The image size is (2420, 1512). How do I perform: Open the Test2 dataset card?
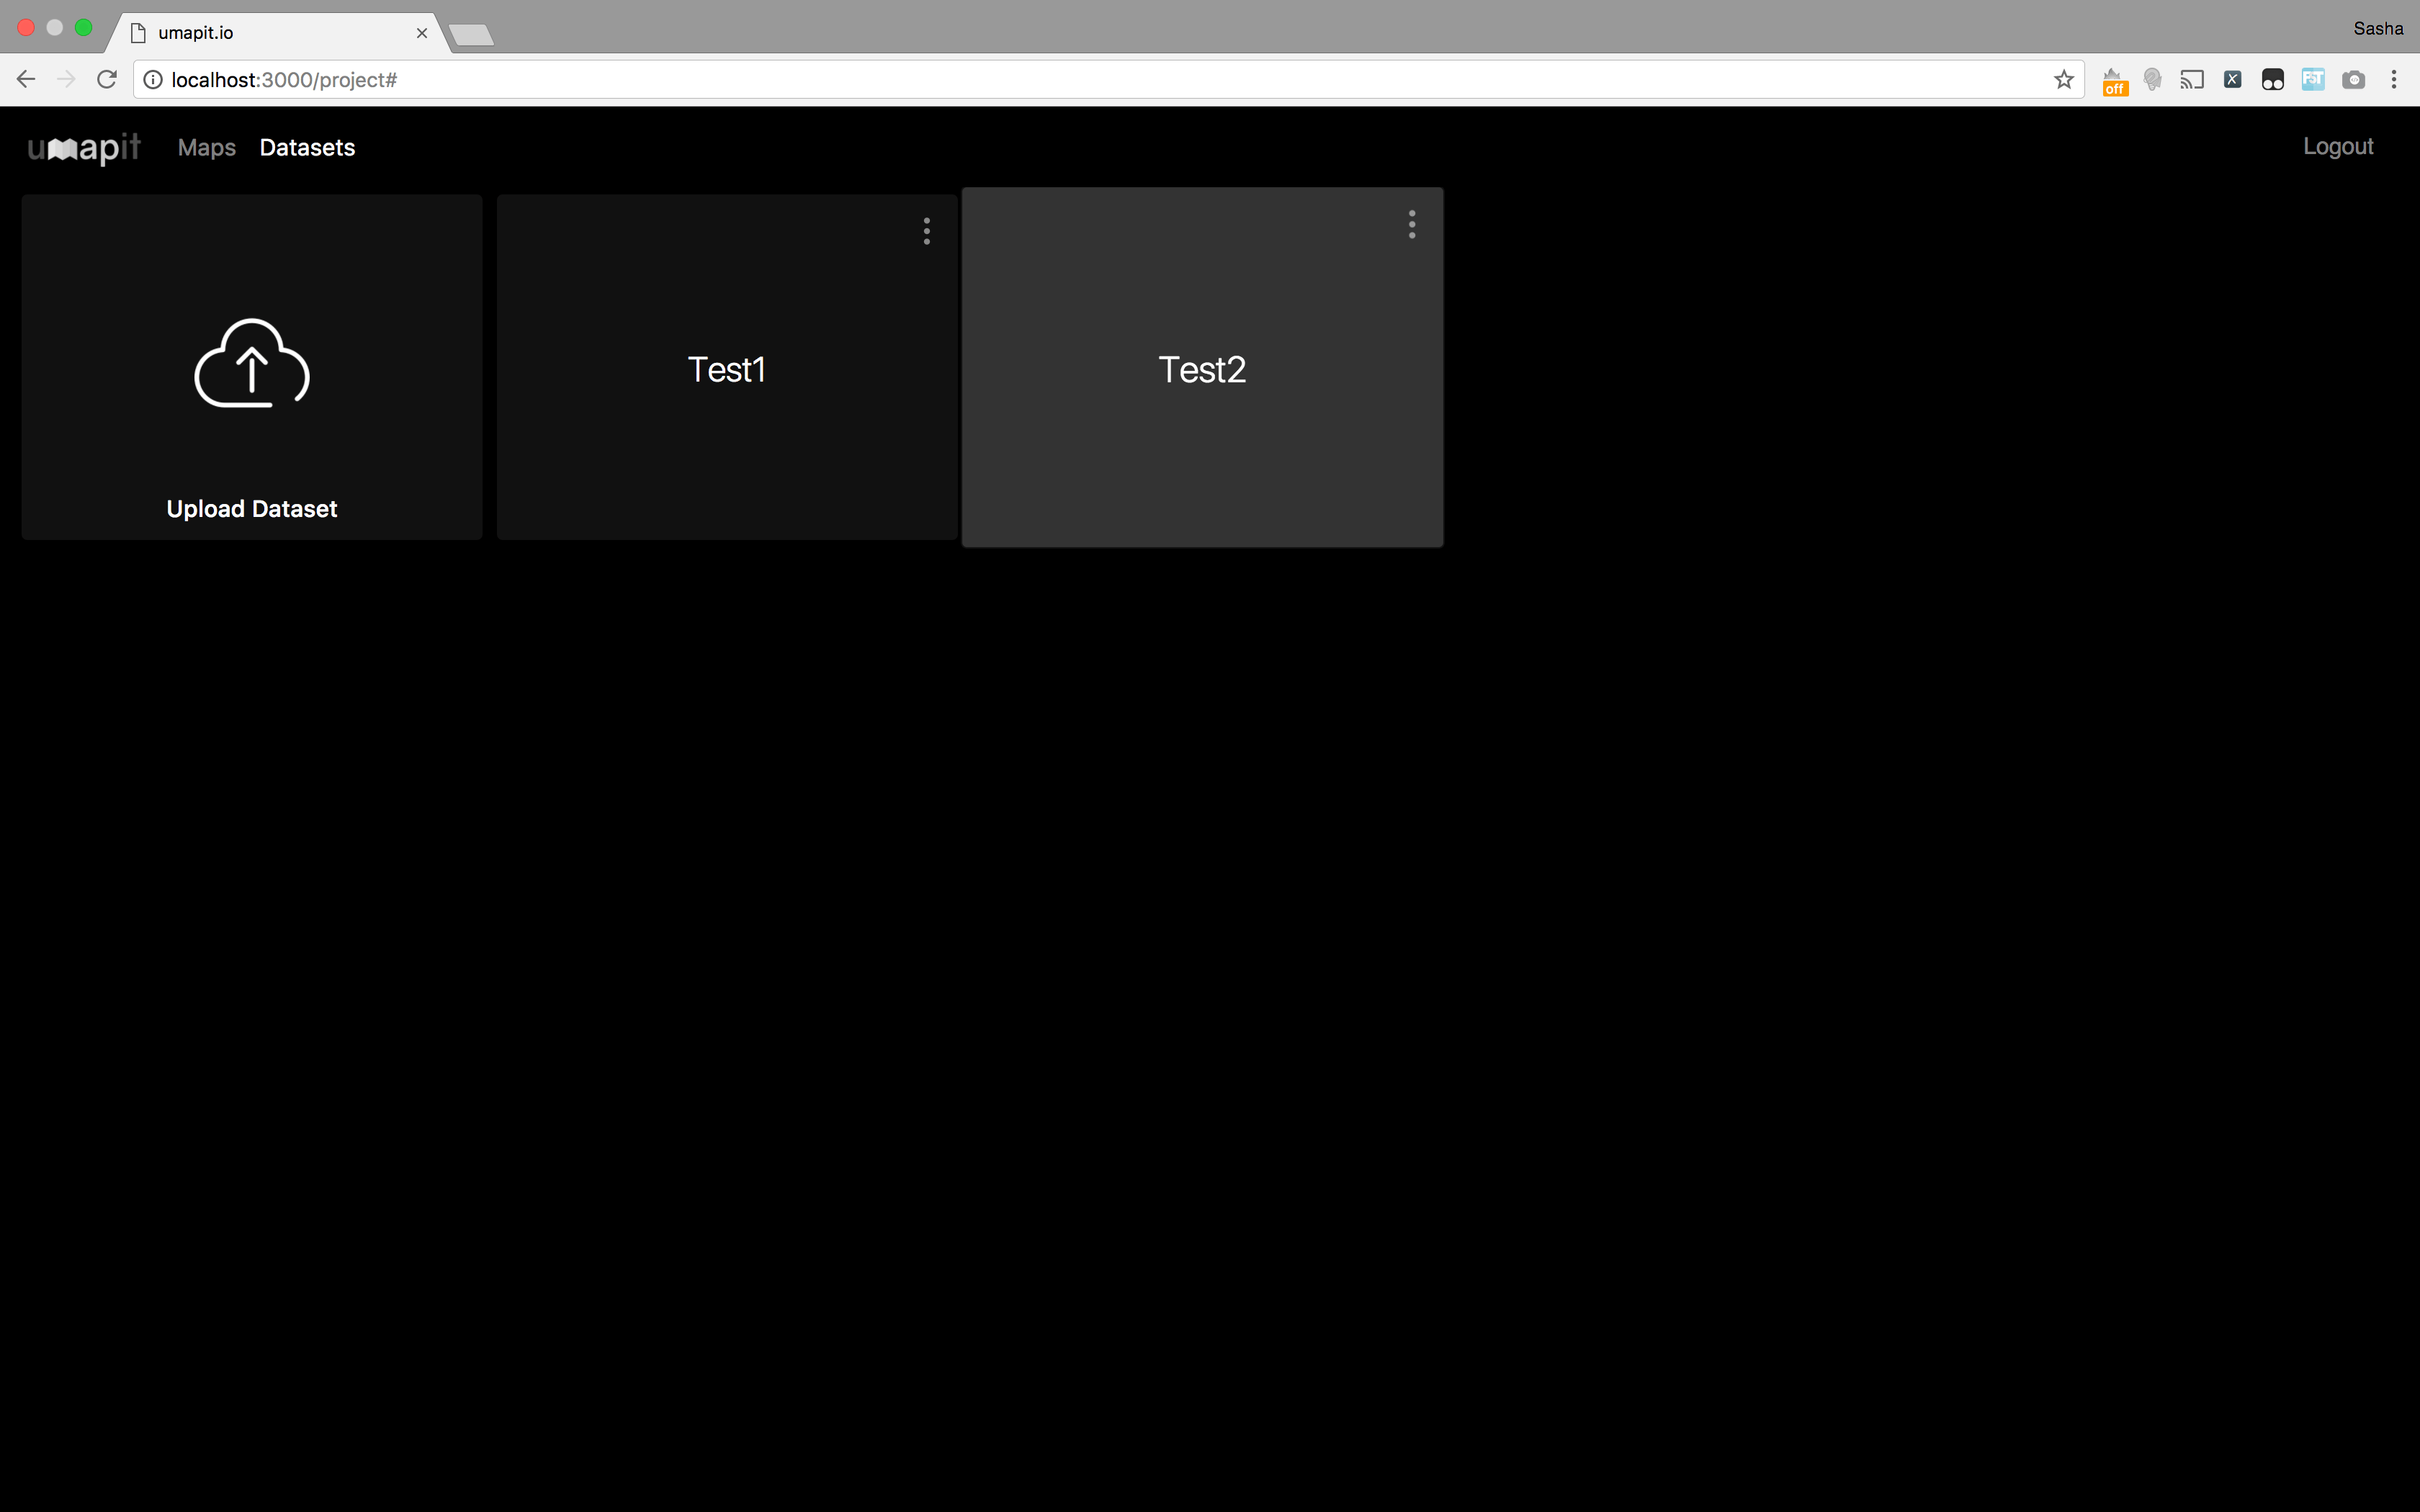1202,367
